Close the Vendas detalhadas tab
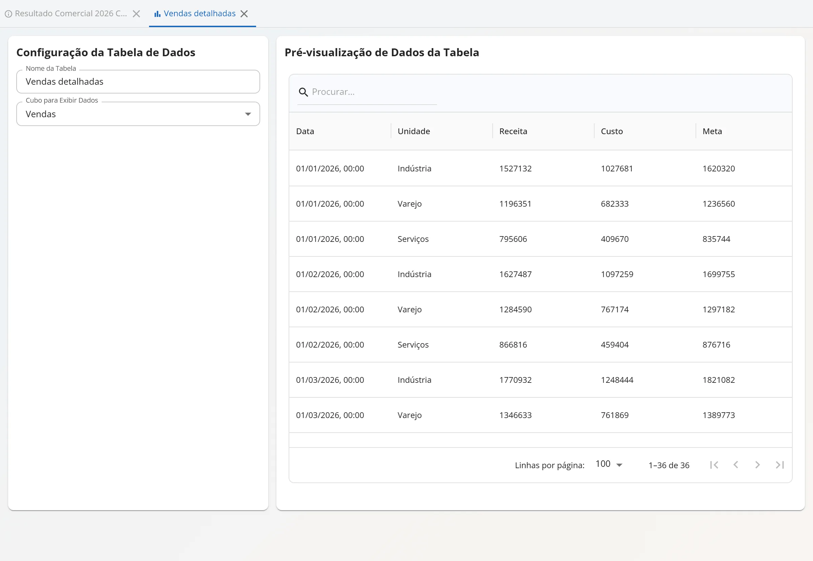Image resolution: width=813 pixels, height=561 pixels. click(x=244, y=14)
